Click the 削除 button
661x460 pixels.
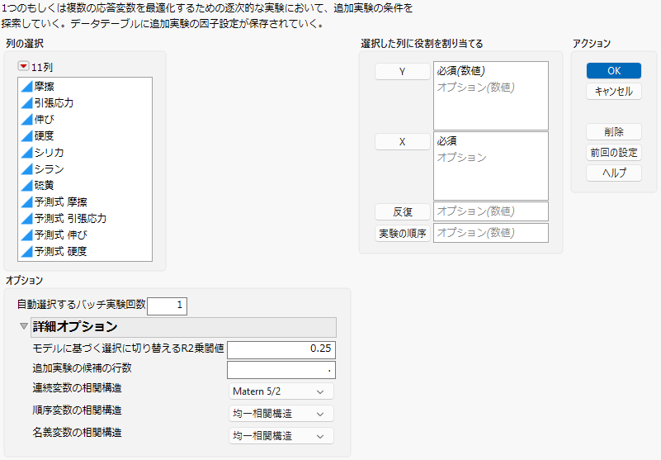[x=614, y=131]
